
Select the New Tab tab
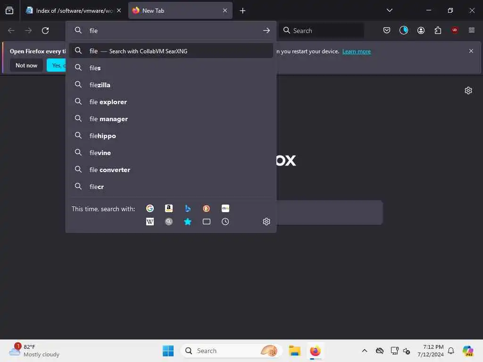point(180,11)
